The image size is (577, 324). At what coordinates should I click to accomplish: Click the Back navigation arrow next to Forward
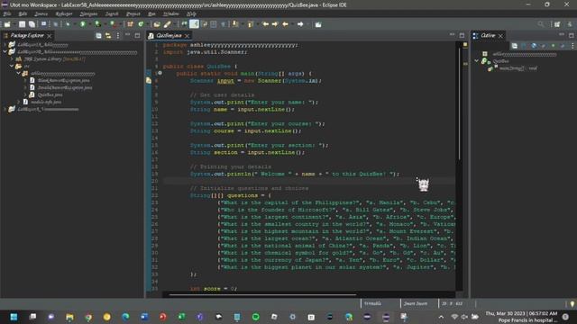click(285, 24)
